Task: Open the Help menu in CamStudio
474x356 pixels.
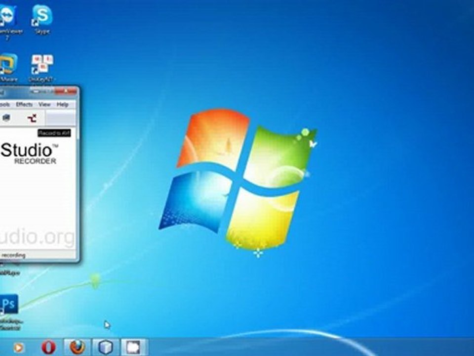Action: [63, 104]
